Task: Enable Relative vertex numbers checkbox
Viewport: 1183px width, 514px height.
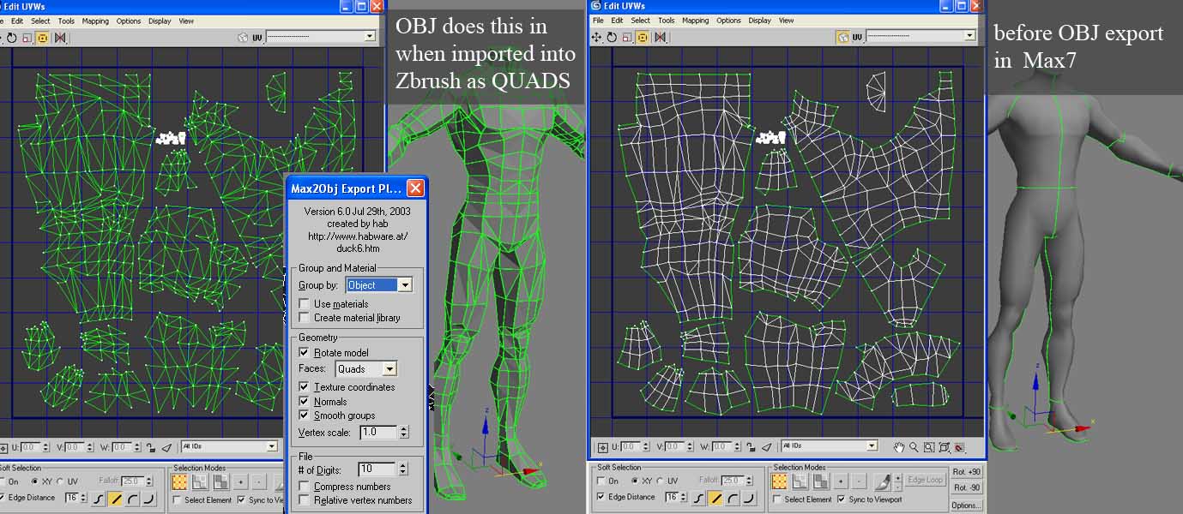Action: pyautogui.click(x=305, y=500)
